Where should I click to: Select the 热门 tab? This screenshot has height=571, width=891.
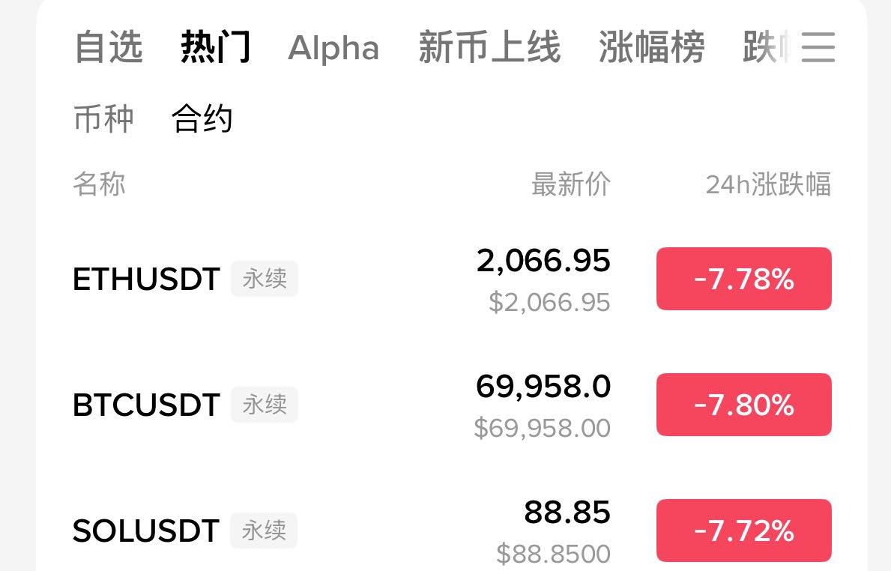pyautogui.click(x=215, y=47)
